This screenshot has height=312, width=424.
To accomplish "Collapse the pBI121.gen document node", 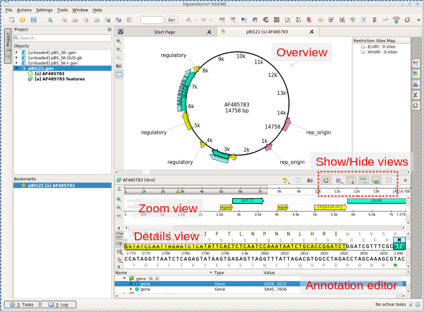I will [x=17, y=68].
